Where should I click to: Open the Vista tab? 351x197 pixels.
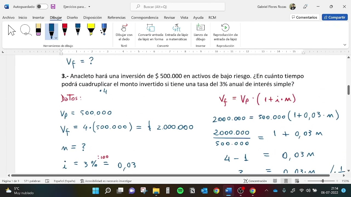coord(184,18)
